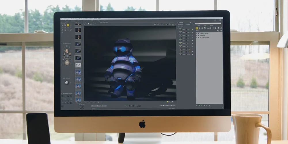Expand the Downloads folder in Library
288x144 pixels.
(x=197, y=35)
